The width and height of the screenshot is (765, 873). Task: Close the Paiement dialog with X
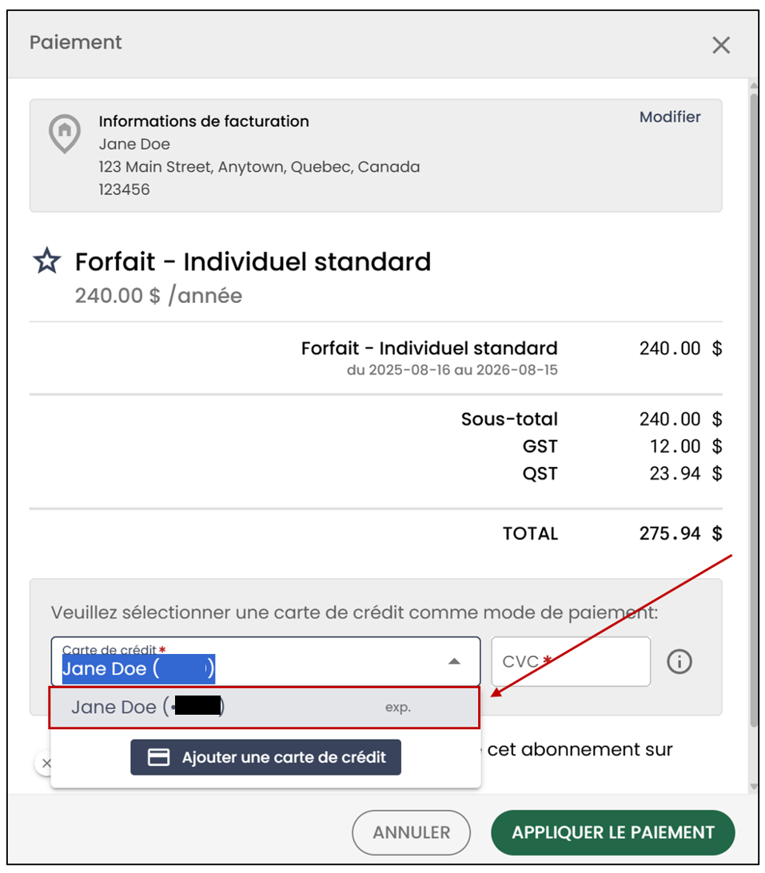721,45
